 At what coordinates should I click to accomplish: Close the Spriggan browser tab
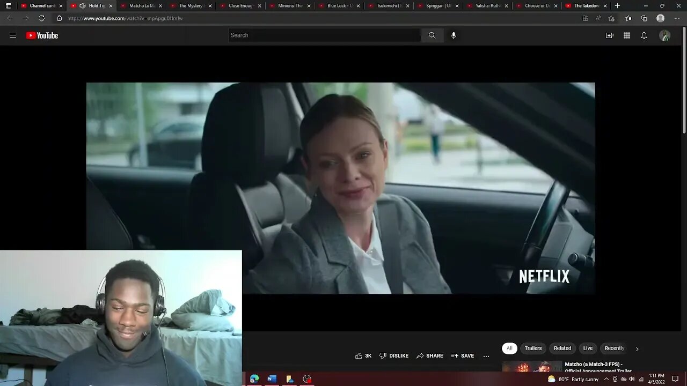(457, 6)
